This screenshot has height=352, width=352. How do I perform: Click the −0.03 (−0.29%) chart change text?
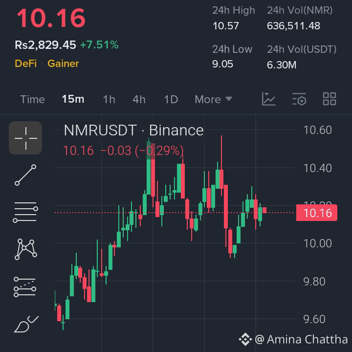[x=142, y=151]
